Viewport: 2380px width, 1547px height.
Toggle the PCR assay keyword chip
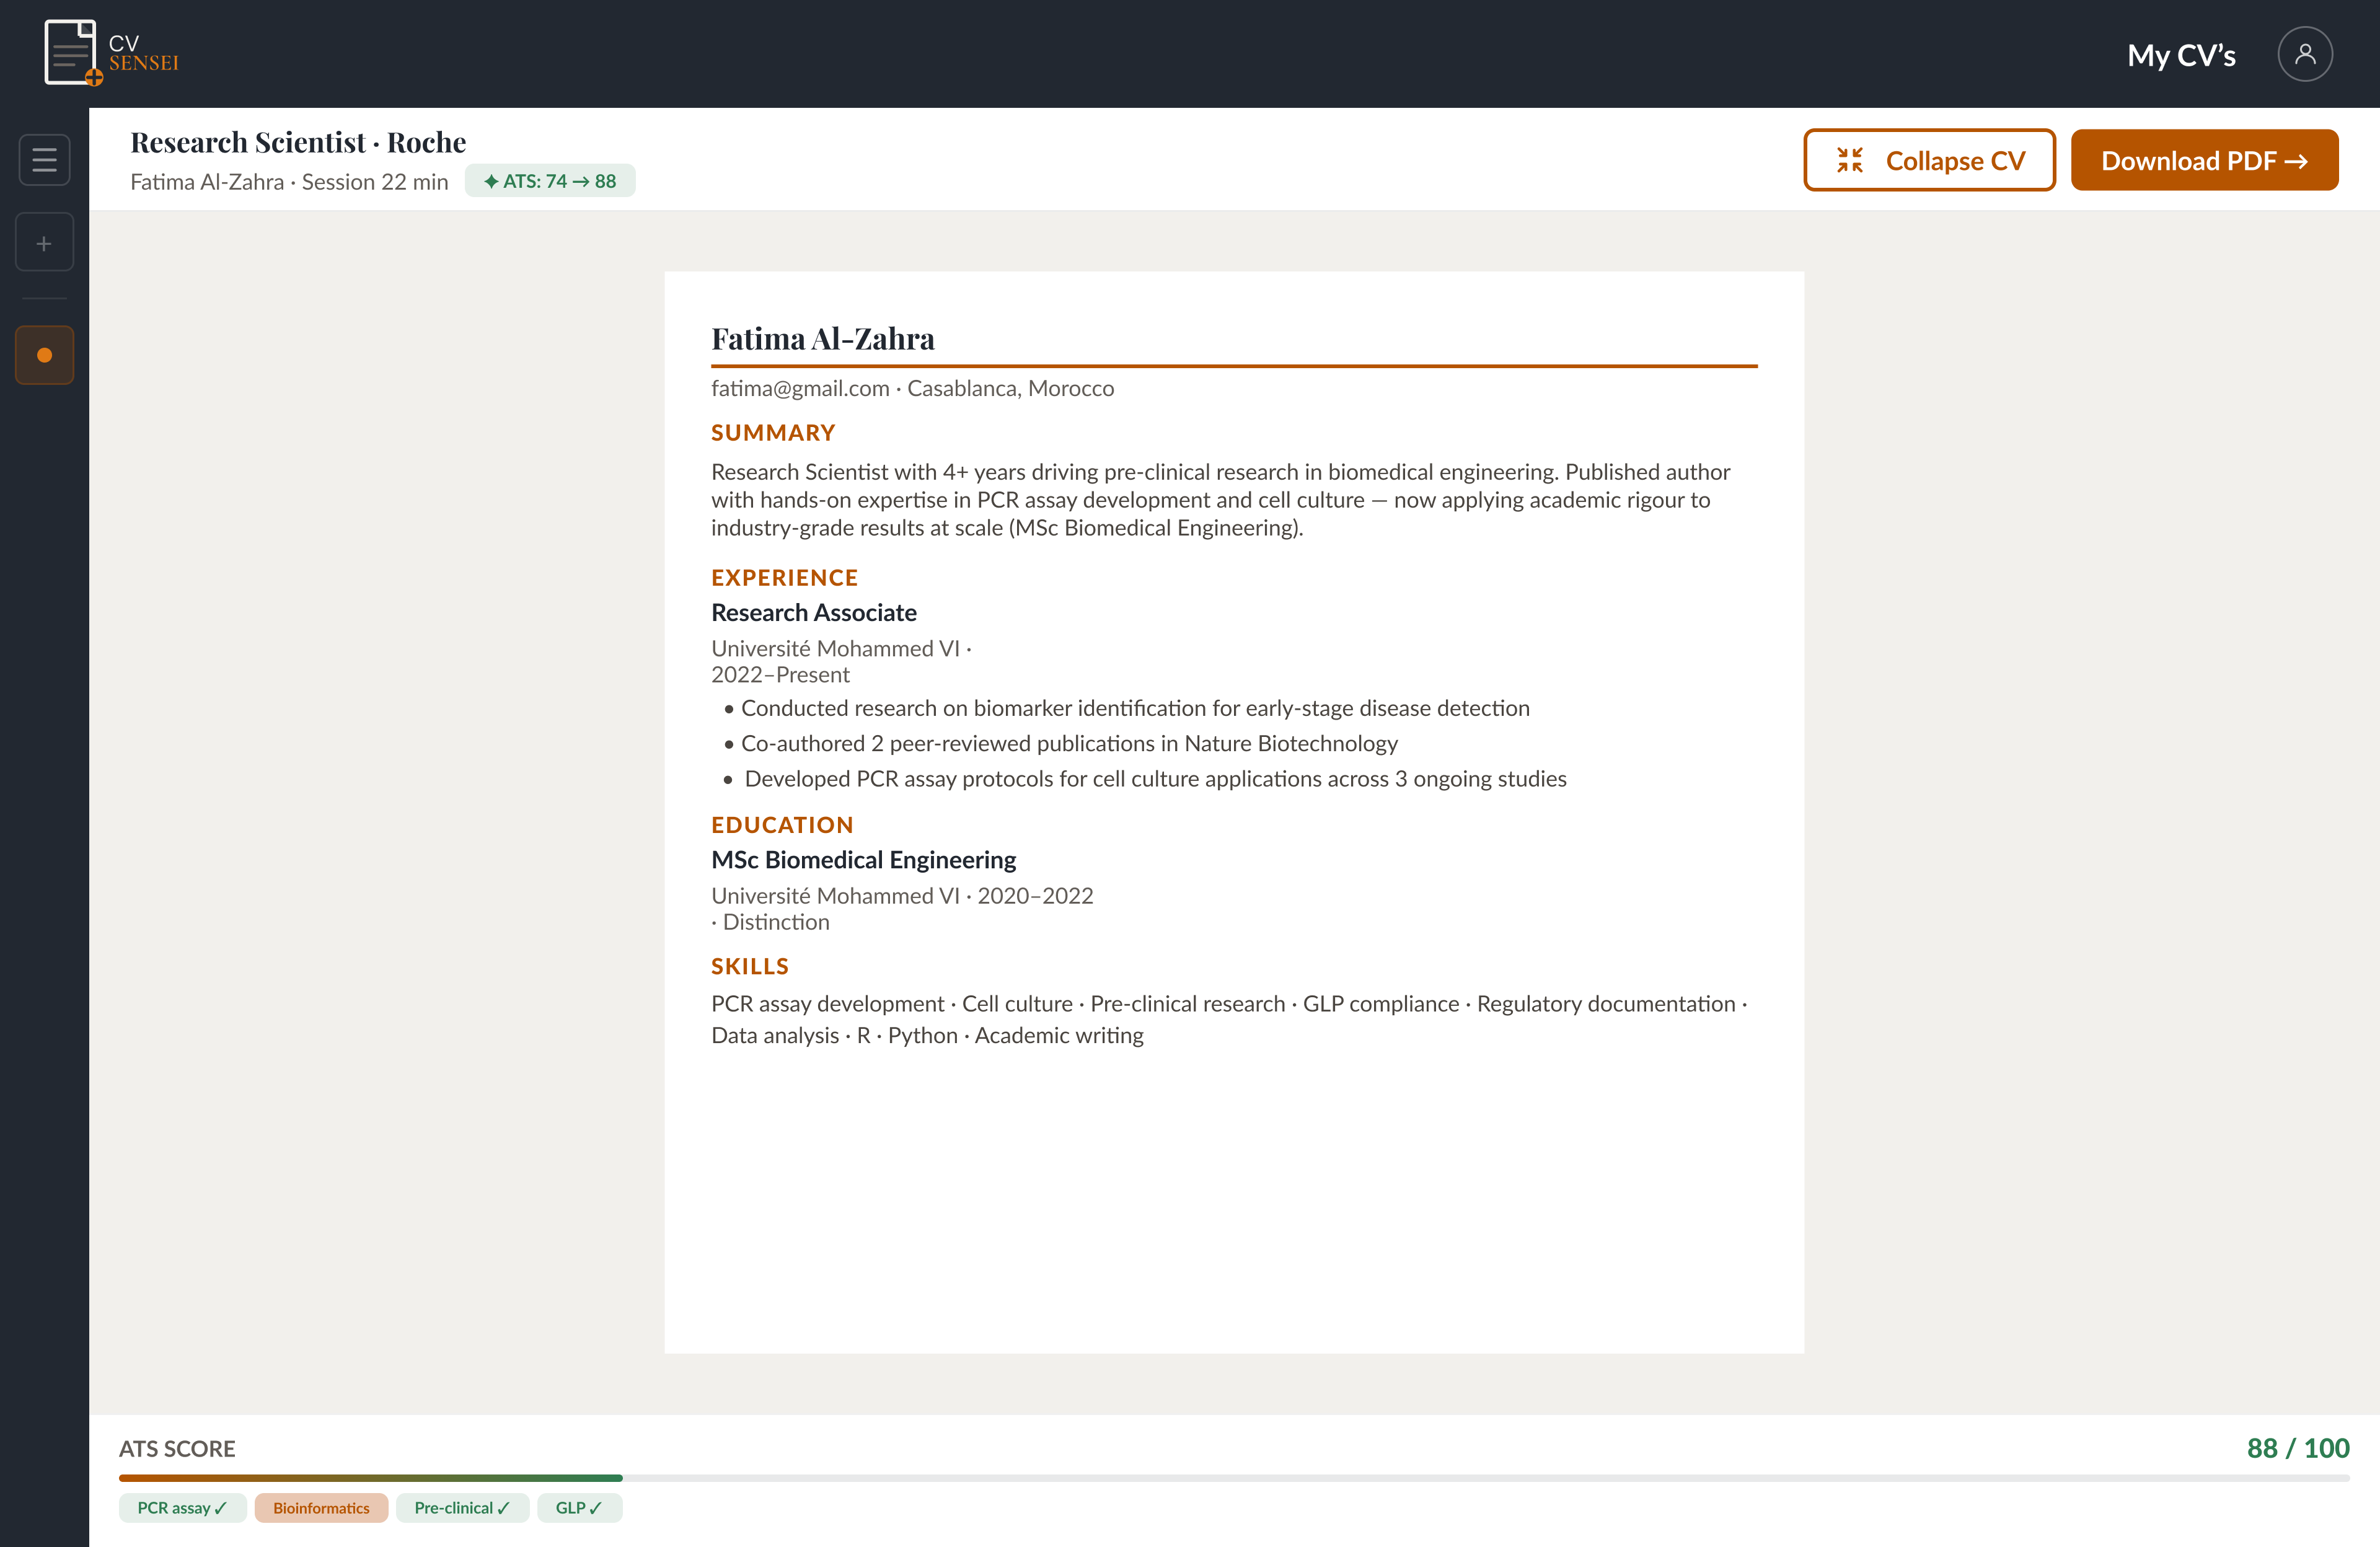(182, 1508)
